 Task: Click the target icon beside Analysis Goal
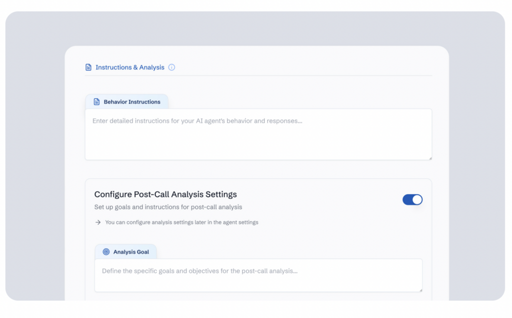click(106, 252)
